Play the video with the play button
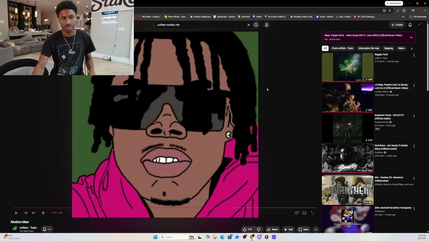429x241 pixels. [x=16, y=213]
